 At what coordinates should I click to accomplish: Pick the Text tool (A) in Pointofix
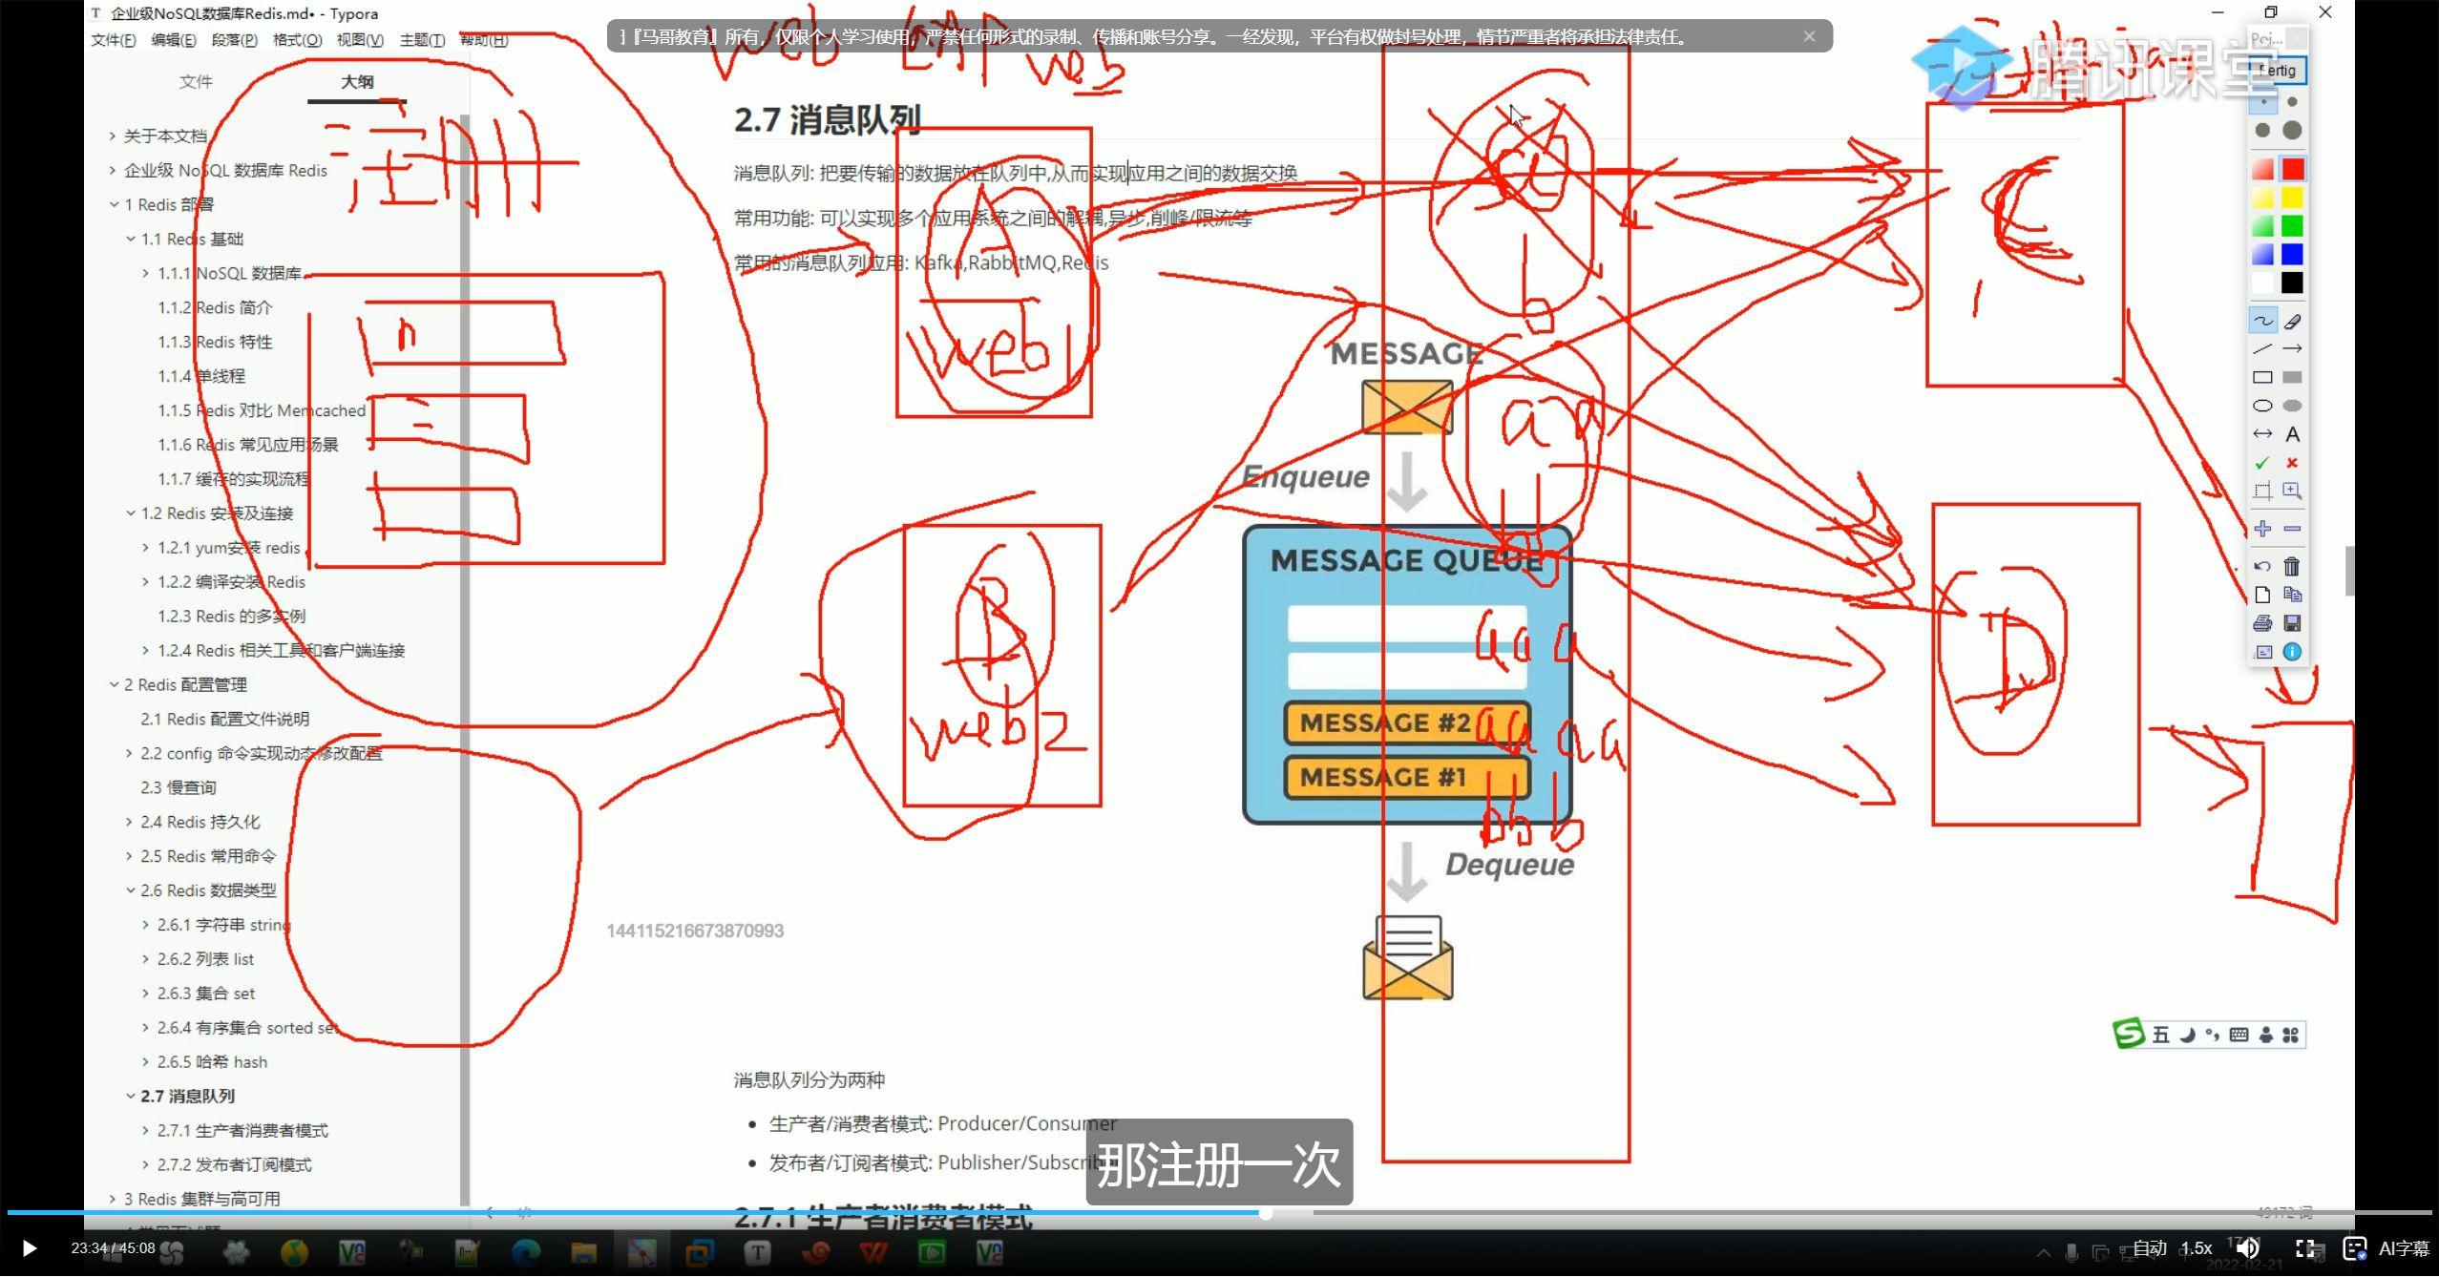pyautogui.click(x=2293, y=433)
